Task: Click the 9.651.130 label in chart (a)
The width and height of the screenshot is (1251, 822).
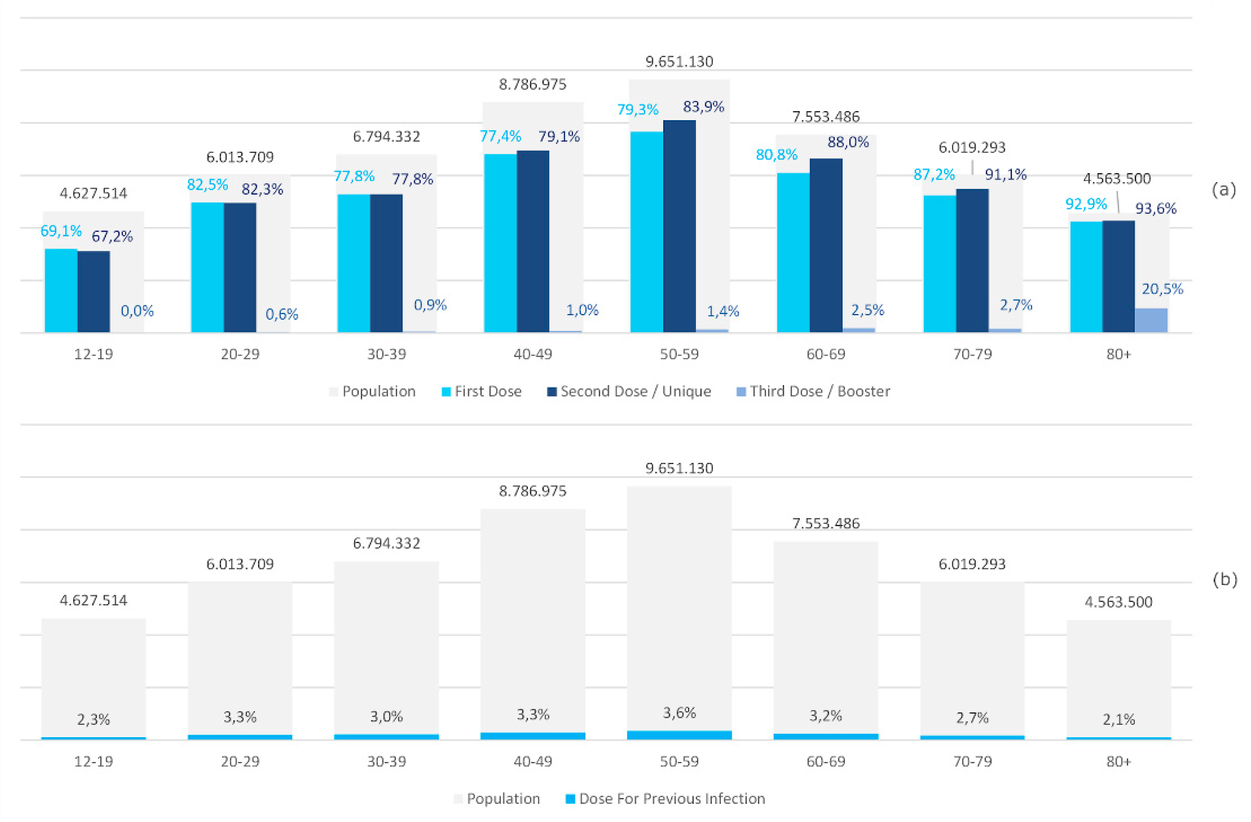Action: point(679,62)
